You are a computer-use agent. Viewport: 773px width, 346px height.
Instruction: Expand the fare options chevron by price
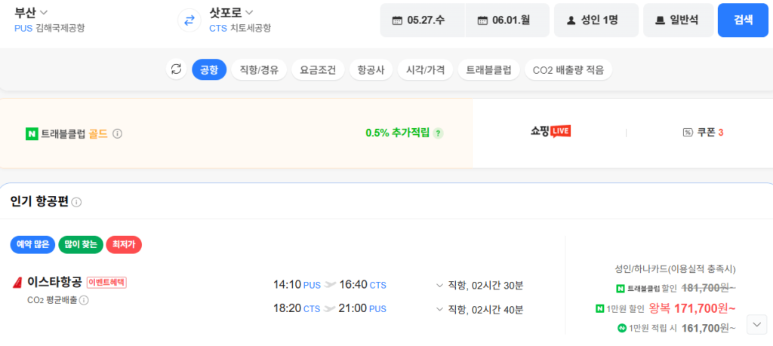756,324
